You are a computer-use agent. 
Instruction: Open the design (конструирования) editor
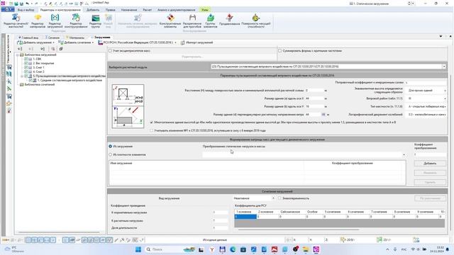[76, 21]
